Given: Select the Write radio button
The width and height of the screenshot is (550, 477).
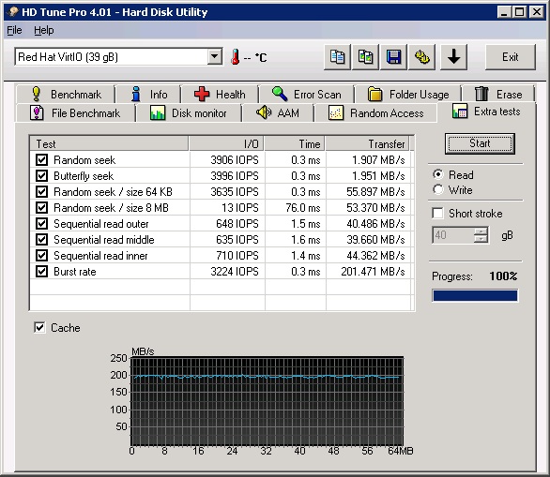Looking at the screenshot, I should pyautogui.click(x=437, y=190).
